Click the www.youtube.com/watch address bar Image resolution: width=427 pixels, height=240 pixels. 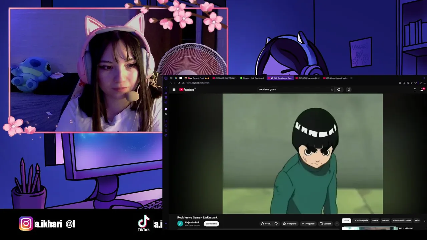coord(198,83)
